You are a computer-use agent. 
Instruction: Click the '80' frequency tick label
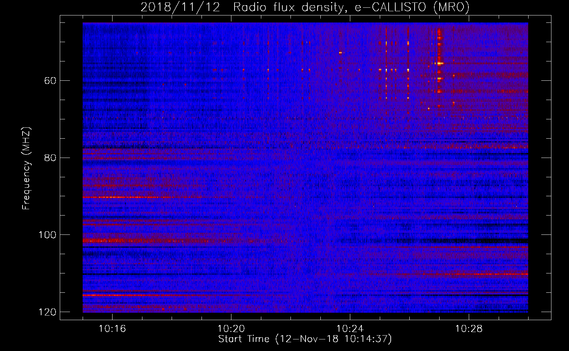tap(50, 158)
